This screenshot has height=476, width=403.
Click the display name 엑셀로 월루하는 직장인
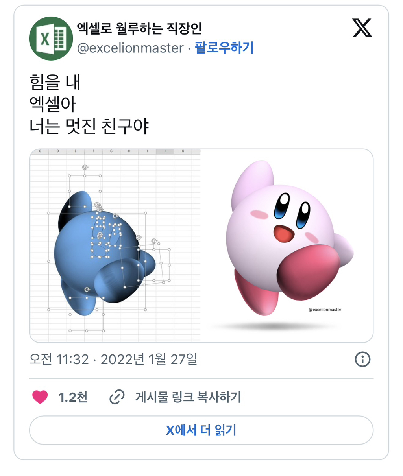point(139,28)
